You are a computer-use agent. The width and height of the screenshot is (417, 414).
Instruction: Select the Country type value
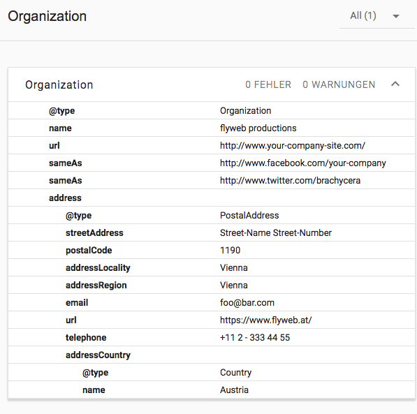pyautogui.click(x=235, y=373)
